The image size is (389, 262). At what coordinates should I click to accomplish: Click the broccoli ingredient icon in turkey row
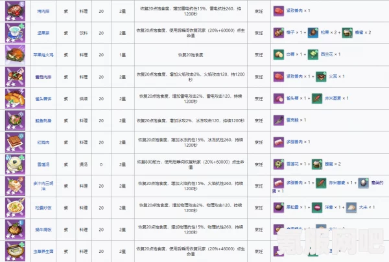(x=313, y=54)
